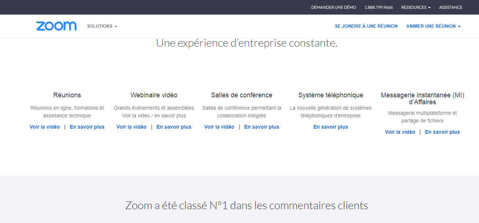Click Voir la vidéo under Messagerie instantanée
Image resolution: width=479 pixels, height=223 pixels.
pyautogui.click(x=400, y=132)
